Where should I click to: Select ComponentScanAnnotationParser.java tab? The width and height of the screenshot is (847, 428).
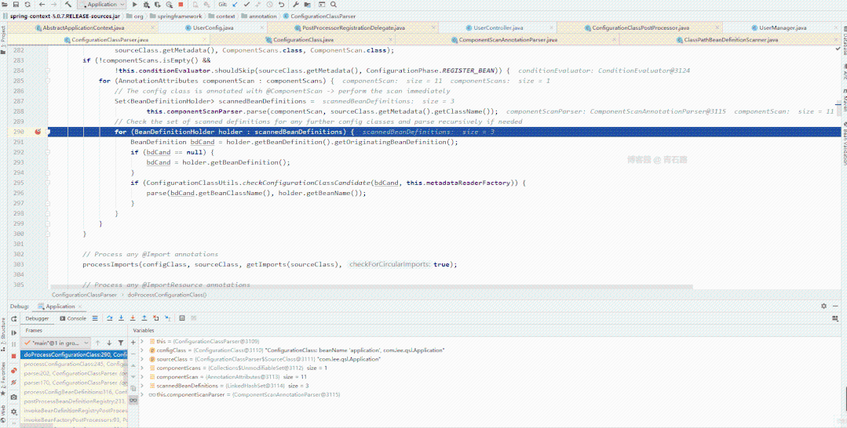click(x=508, y=40)
